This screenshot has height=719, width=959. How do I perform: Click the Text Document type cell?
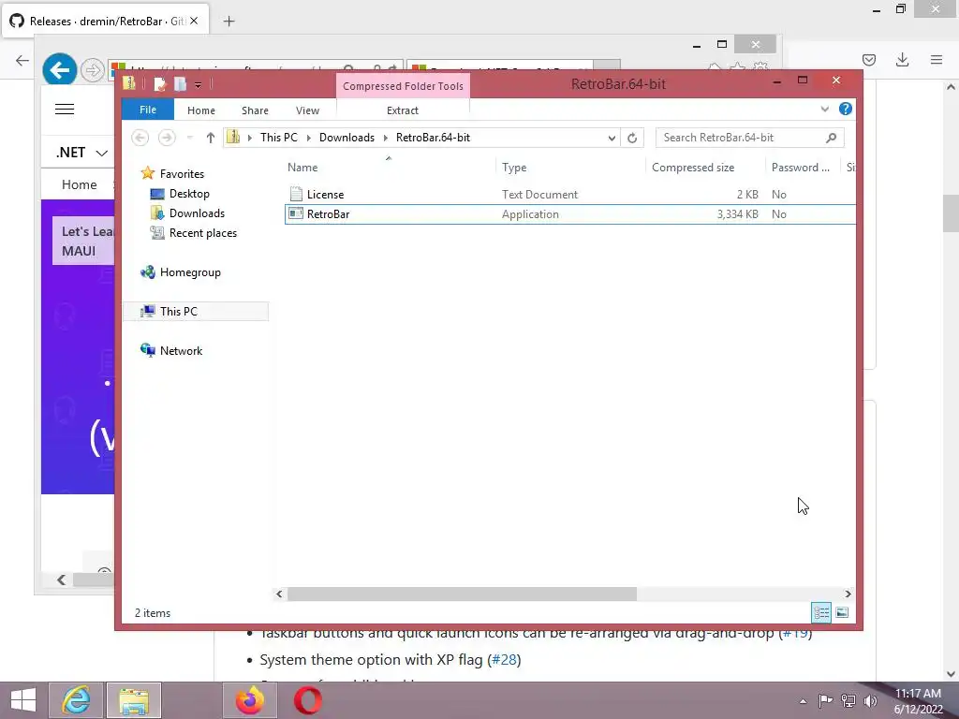(x=539, y=195)
